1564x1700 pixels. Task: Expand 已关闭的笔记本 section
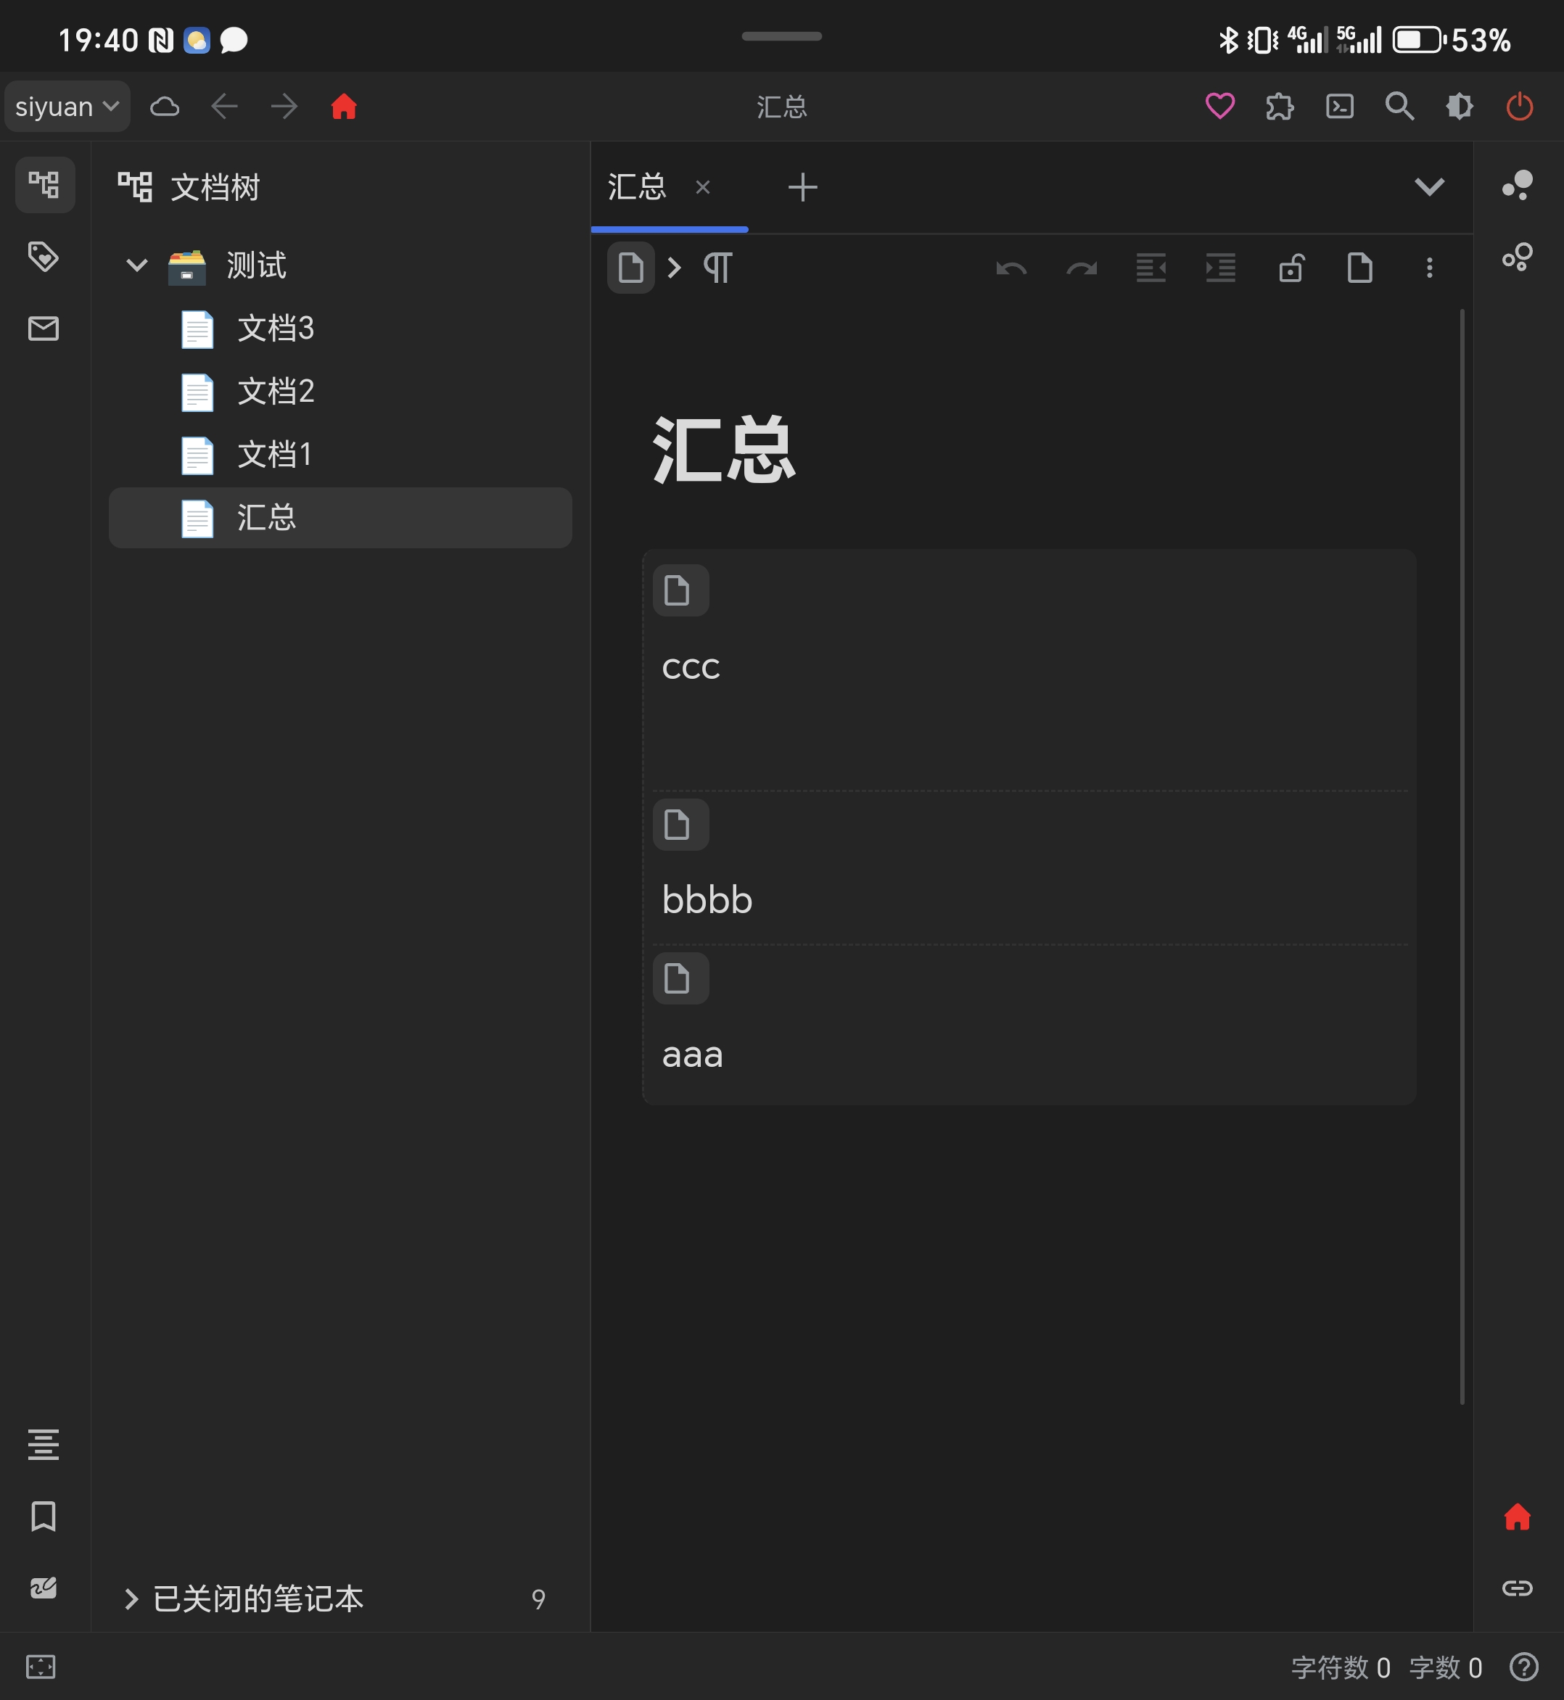[131, 1599]
